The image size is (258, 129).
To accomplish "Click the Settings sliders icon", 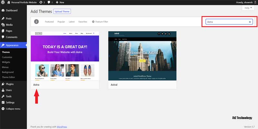I will click(x=3, y=102).
